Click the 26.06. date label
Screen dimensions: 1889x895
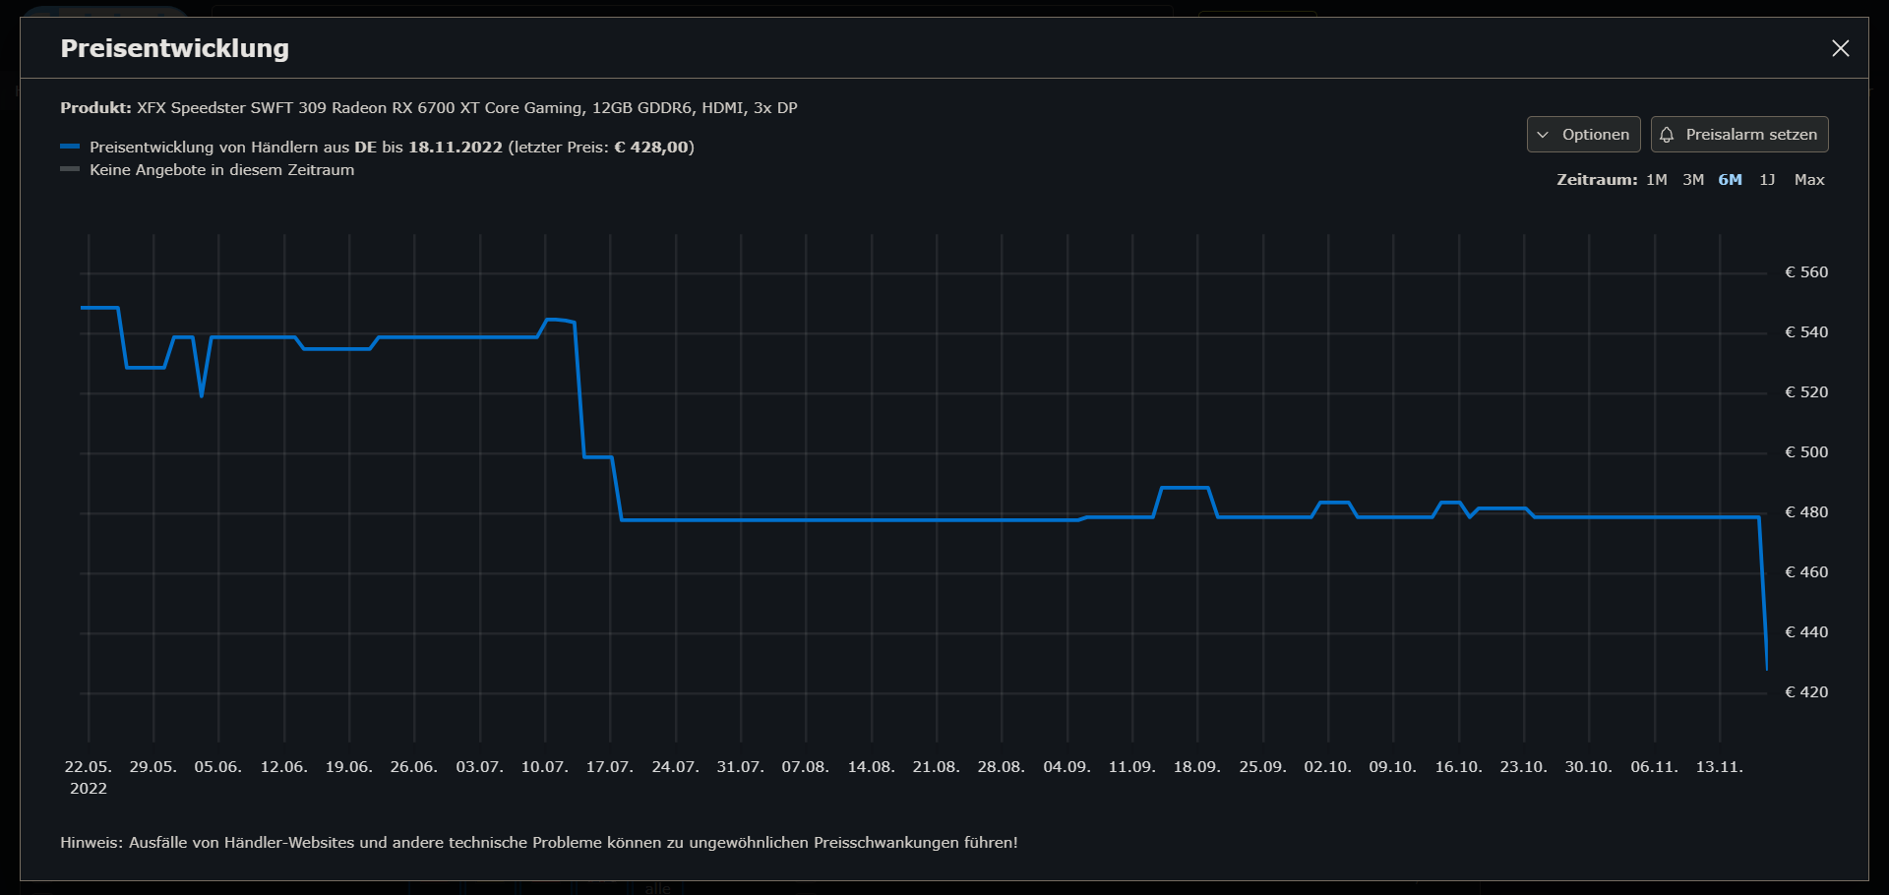tap(414, 767)
